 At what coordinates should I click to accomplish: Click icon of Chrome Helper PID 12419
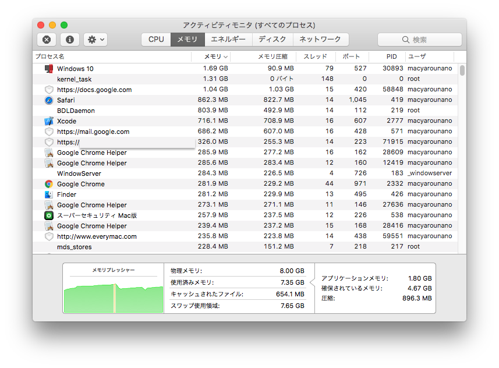pos(49,163)
